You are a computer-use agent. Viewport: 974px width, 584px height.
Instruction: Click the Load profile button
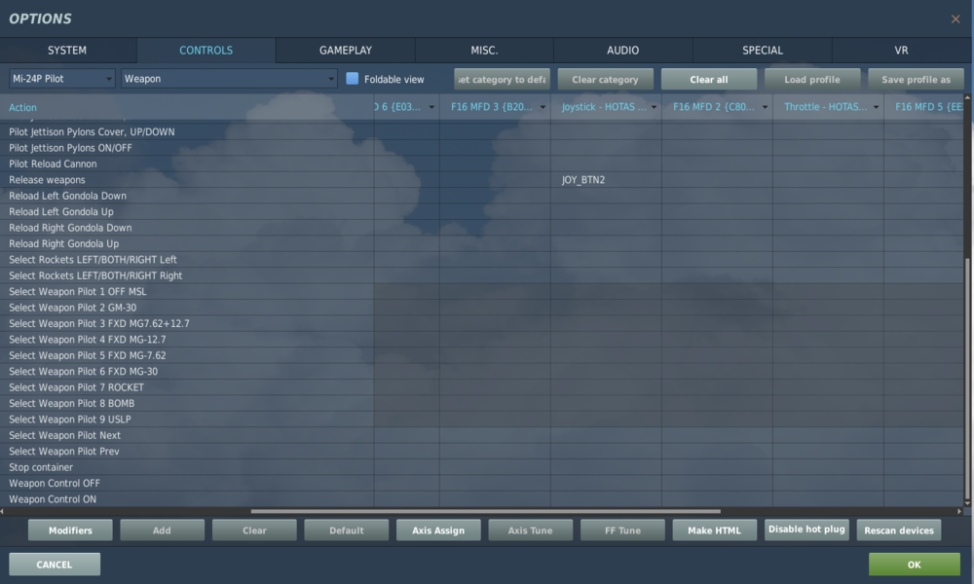click(812, 80)
